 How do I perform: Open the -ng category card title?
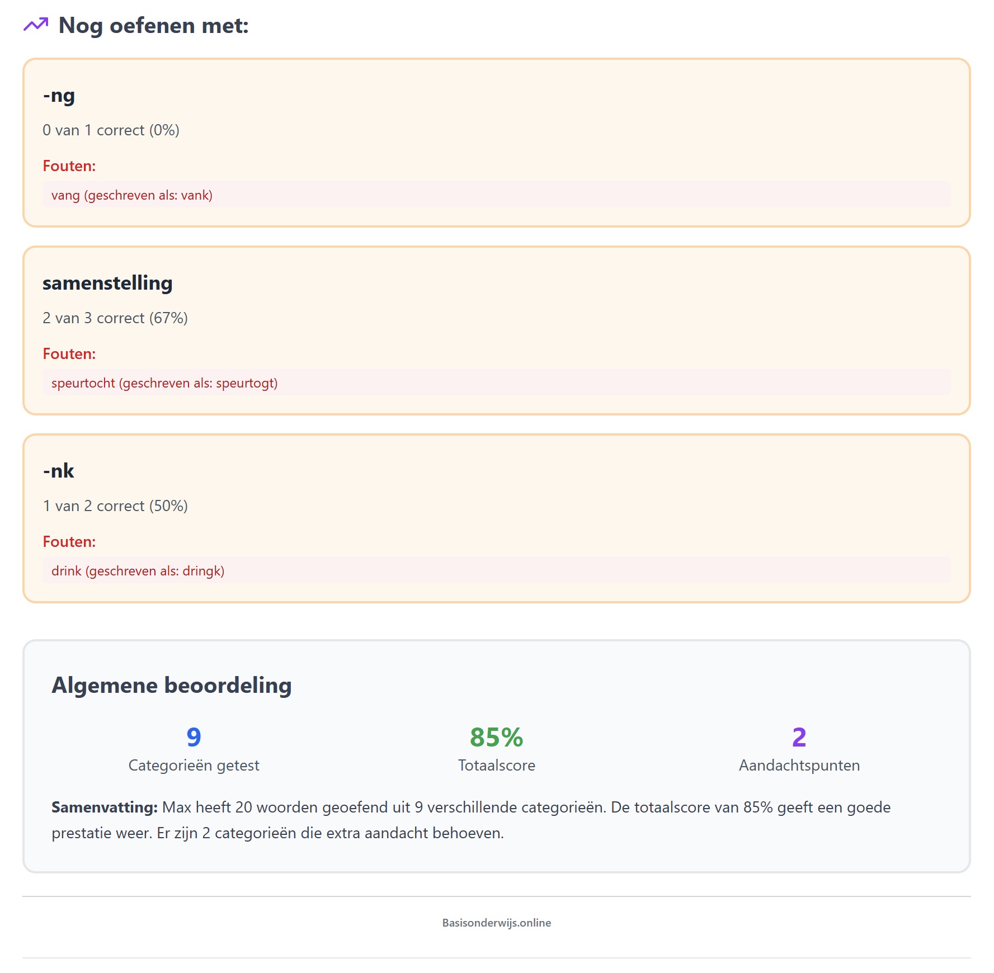point(59,96)
